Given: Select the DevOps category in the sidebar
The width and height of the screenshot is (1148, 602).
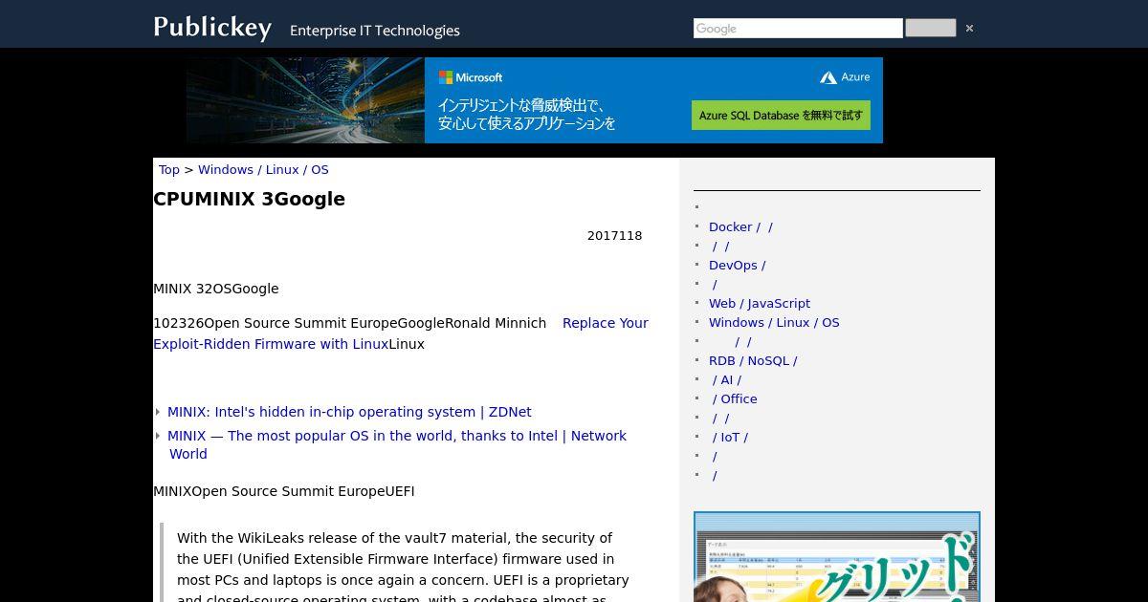Looking at the screenshot, I should (737, 265).
